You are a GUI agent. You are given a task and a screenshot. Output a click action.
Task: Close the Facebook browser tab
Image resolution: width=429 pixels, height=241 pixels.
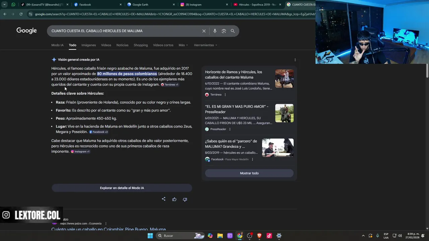(121, 4)
